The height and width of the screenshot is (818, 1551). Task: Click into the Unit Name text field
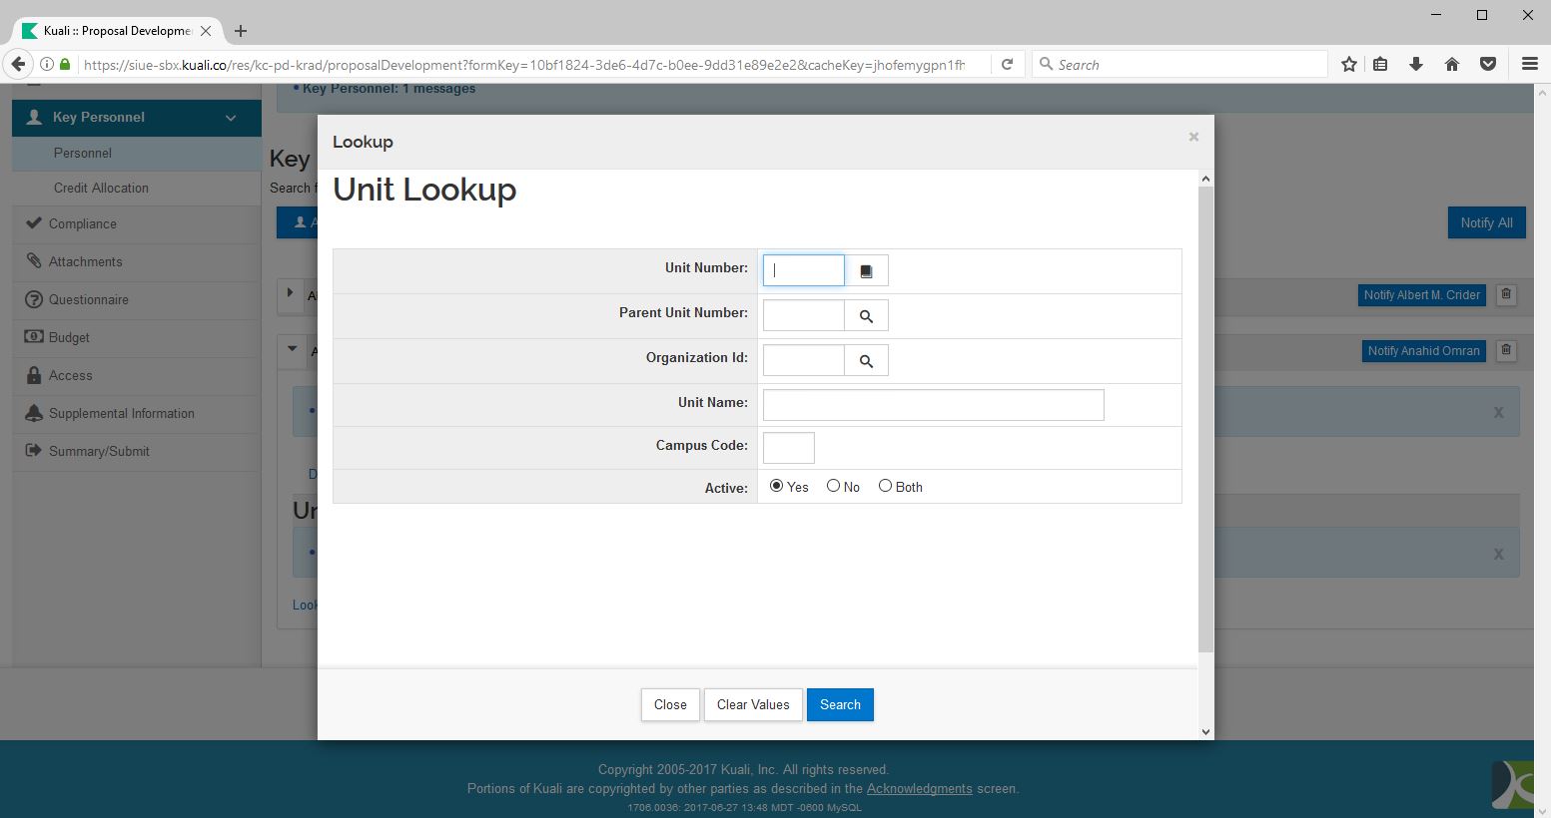pyautogui.click(x=933, y=405)
